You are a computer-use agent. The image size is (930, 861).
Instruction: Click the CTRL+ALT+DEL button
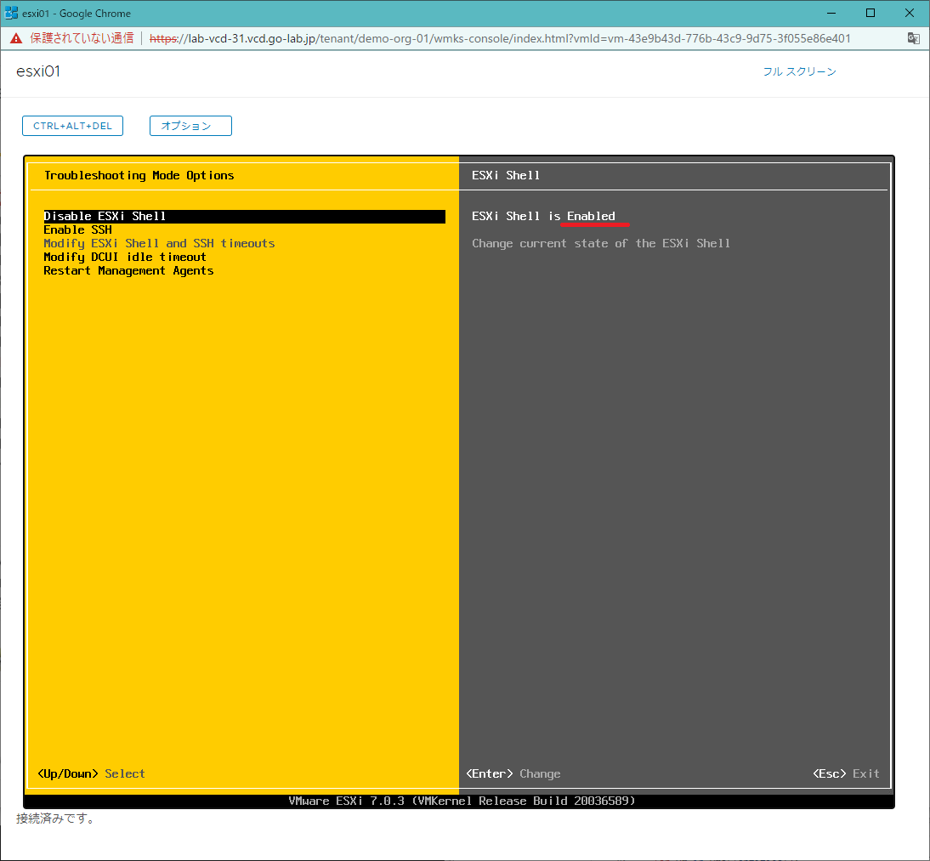coord(72,126)
